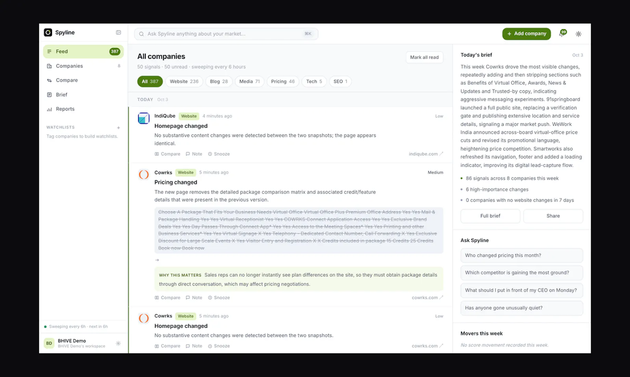Ask 'Which competitor is gaining the most ground?'
The image size is (630, 377).
click(522, 273)
